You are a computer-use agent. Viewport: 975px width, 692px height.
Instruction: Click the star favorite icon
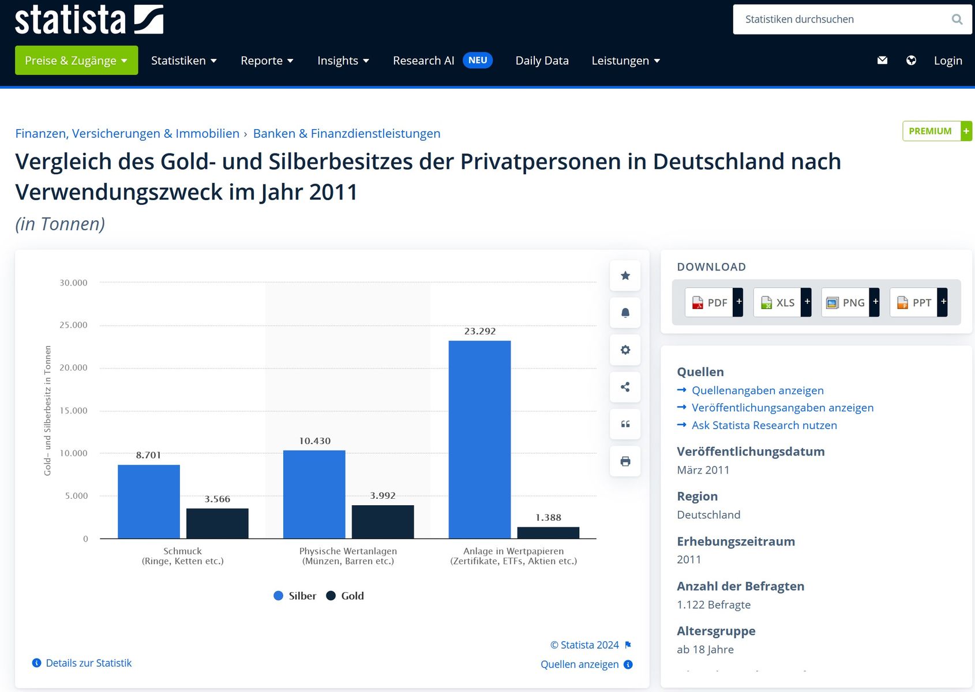tap(625, 276)
